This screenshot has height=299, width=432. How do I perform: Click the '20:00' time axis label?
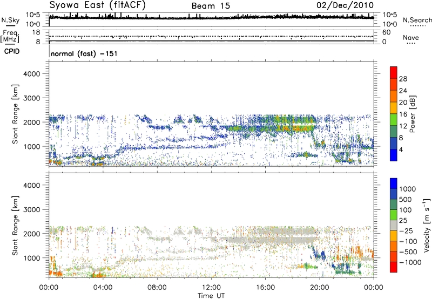coord(319,288)
